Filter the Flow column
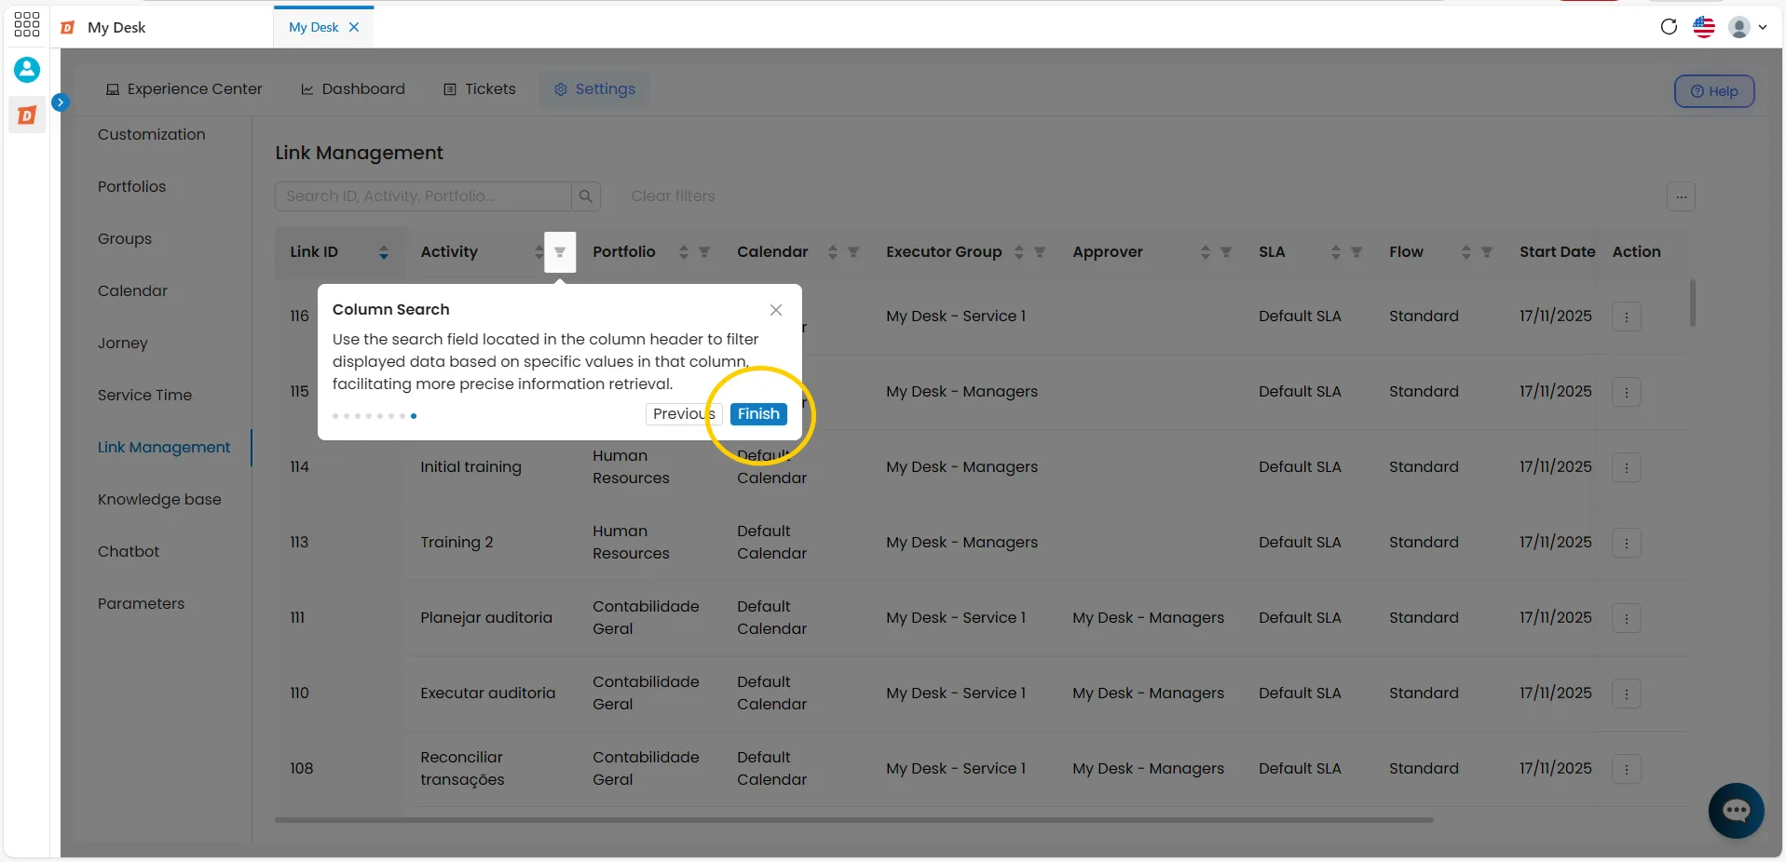 coord(1487,252)
